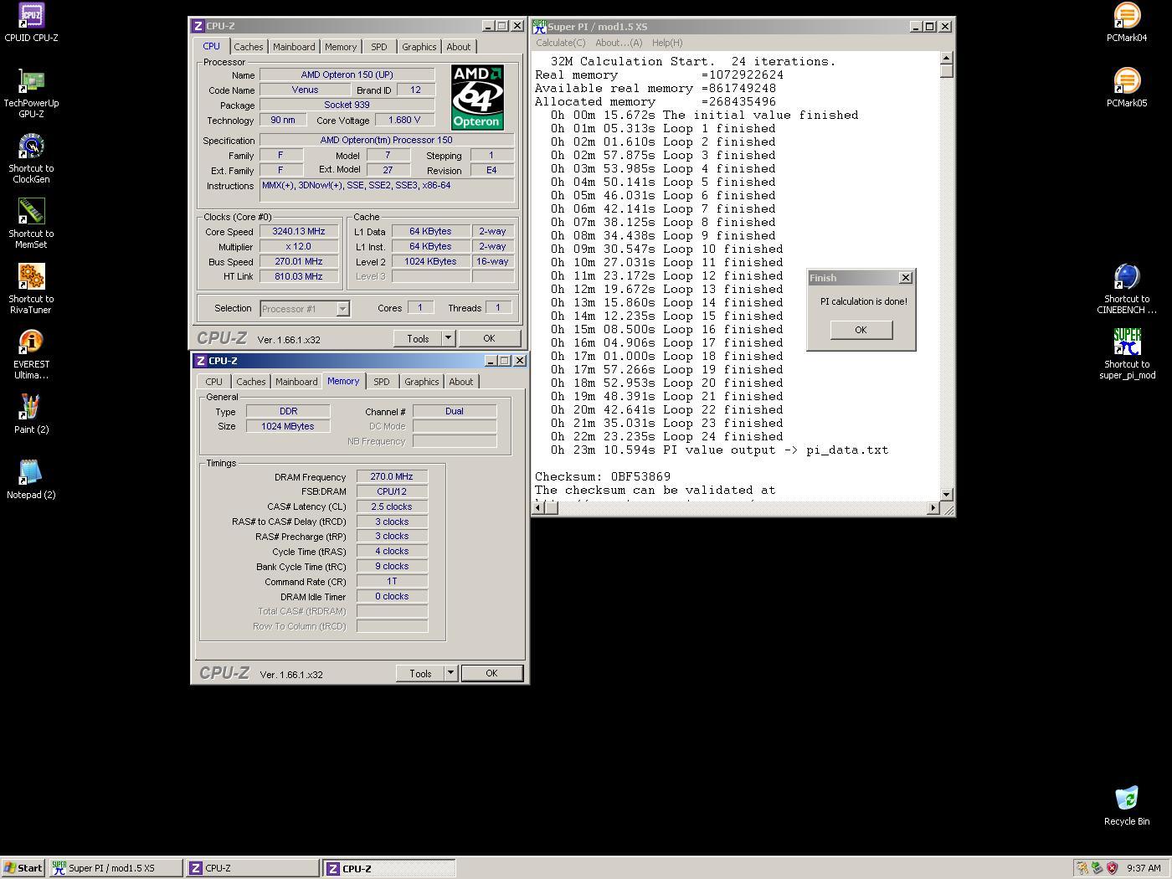Switch to SPD tab in lower CPU-Z window

click(x=382, y=382)
